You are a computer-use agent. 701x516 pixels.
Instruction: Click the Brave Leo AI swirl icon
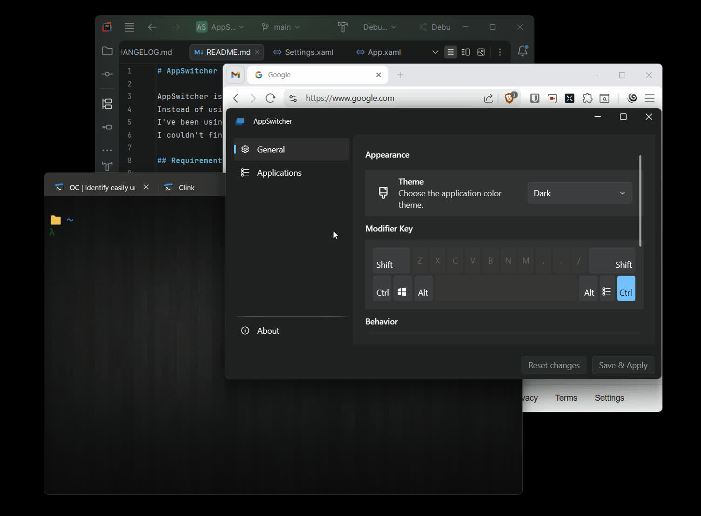point(632,98)
